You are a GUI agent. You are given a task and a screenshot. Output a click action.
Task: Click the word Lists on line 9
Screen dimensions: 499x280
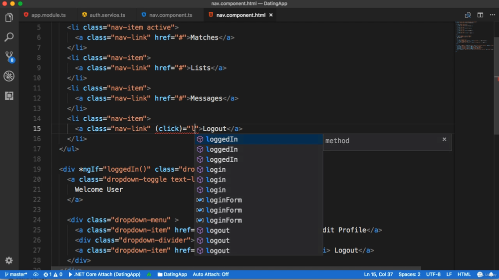pyautogui.click(x=201, y=68)
